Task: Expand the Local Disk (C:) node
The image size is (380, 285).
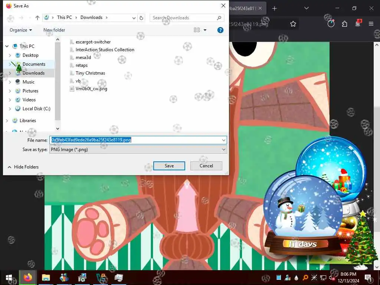Action: pos(10,109)
